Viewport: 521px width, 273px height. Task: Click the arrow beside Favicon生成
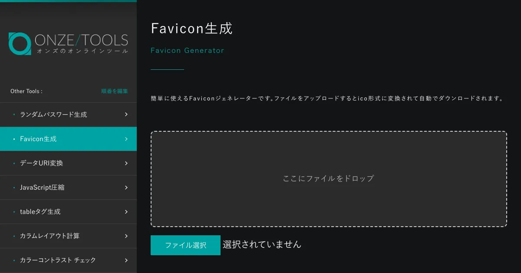[126, 139]
